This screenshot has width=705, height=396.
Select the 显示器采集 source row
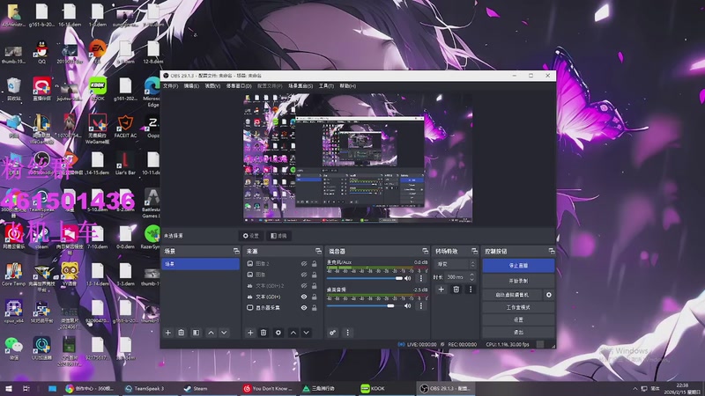(x=284, y=307)
